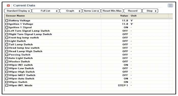The width and height of the screenshot is (178, 96).
Task: Check the Wiper INT. Mode checkbox
Action: coord(7,85)
